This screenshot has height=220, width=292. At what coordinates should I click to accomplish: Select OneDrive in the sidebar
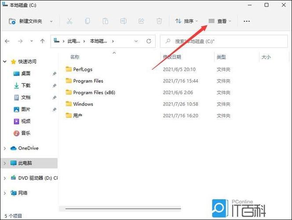point(28,148)
